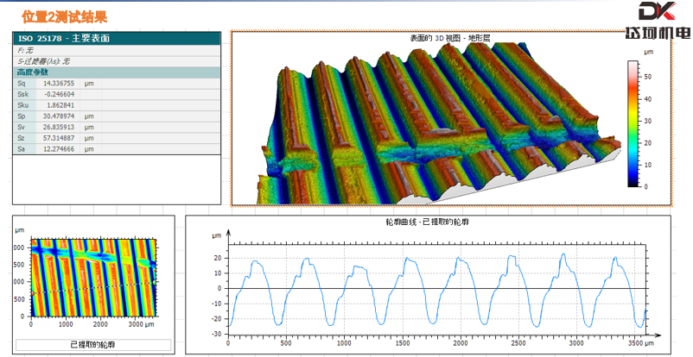693x357 pixels.
Task: Click the S-过滤器(λs) filter row
Action: tap(117, 61)
